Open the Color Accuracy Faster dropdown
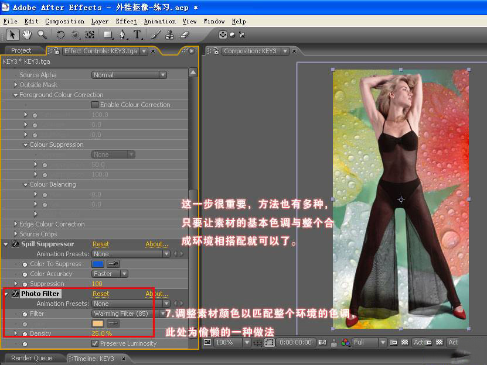 pos(110,274)
